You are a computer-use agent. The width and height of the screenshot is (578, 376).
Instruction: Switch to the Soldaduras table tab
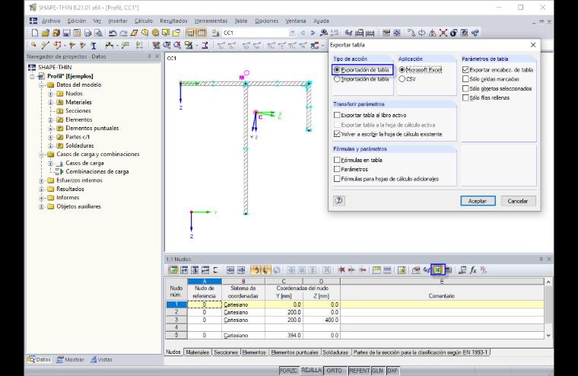[335, 352]
